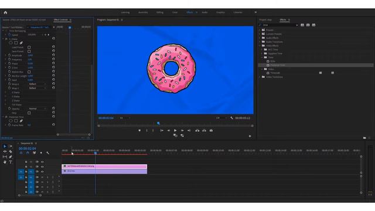
Task: Select the Track Select Forward tool
Action: pyautogui.click(x=11, y=146)
